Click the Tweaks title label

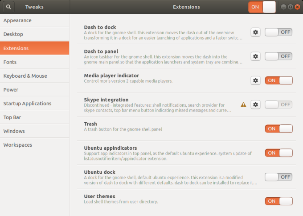coord(34,7)
